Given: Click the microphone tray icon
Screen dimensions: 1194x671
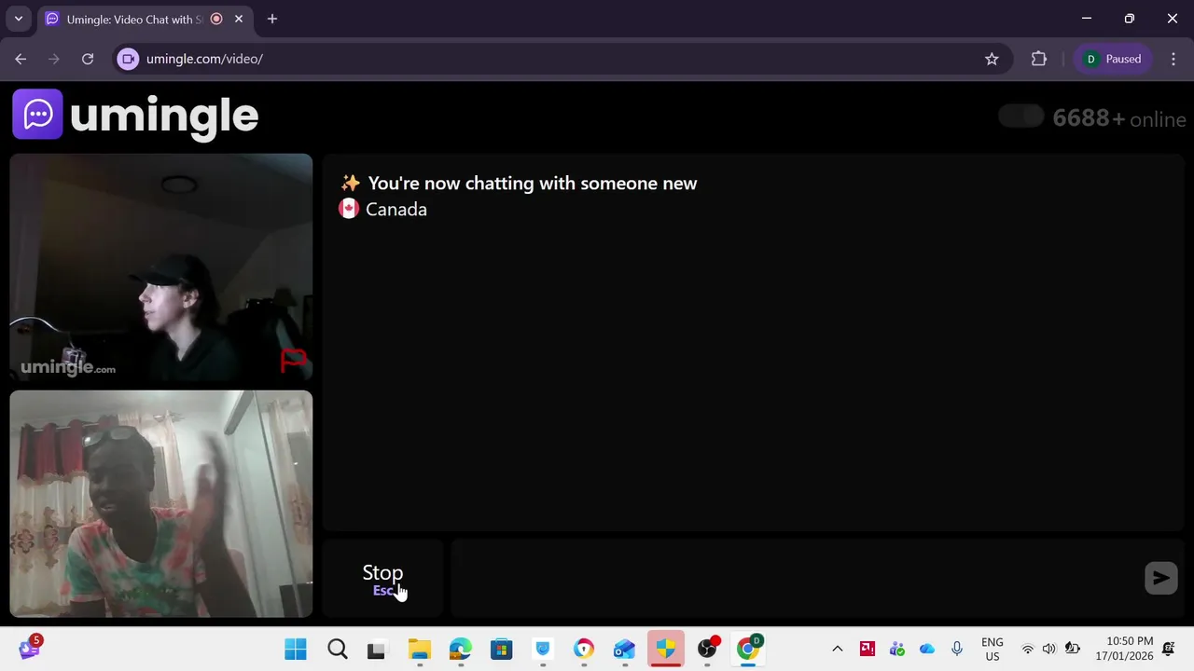Looking at the screenshot, I should point(956,650).
